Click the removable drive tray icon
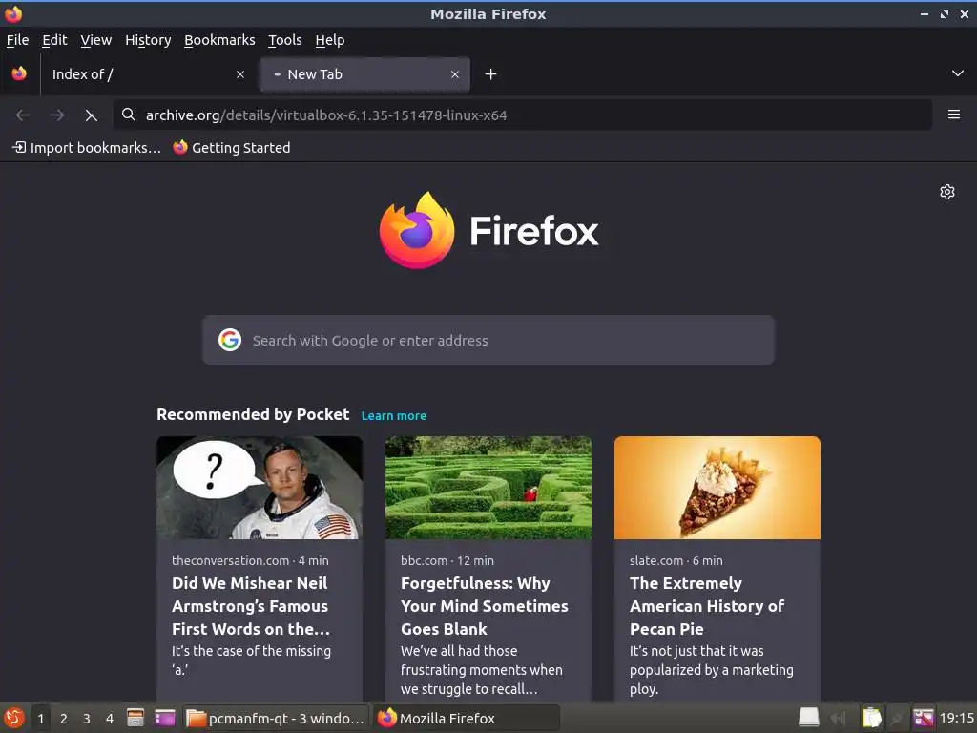Screen dimensions: 977x733 809,718
